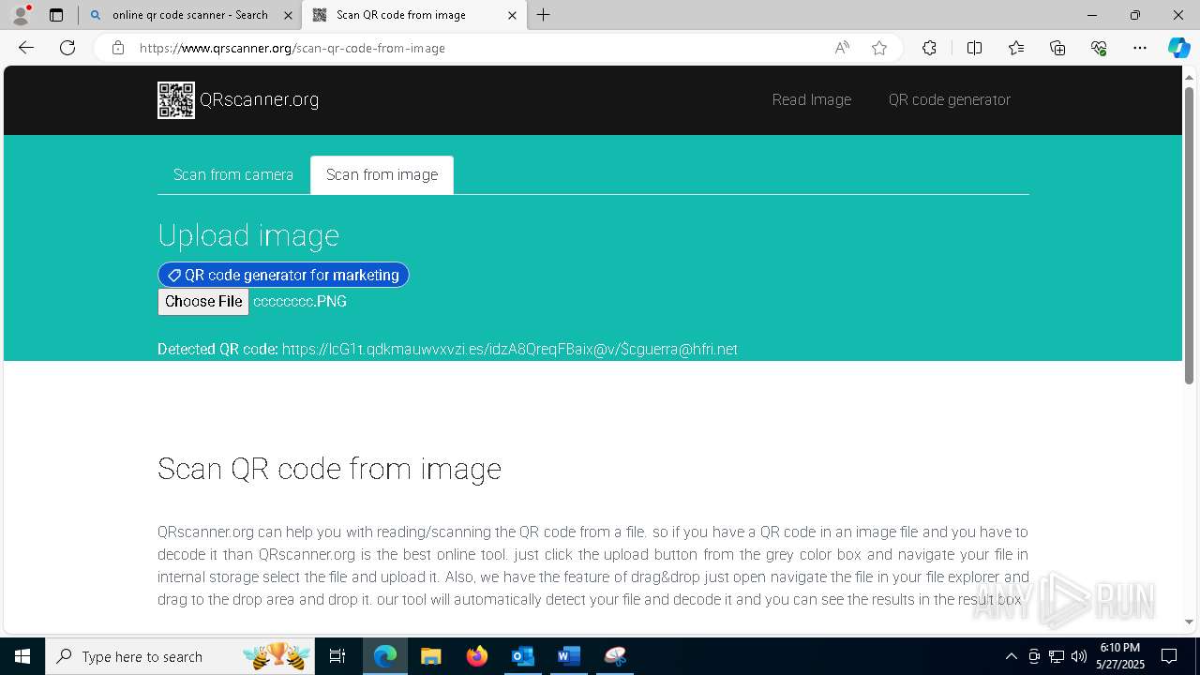
Task: Open Settings and more ellipsis menu
Action: [x=1140, y=48]
